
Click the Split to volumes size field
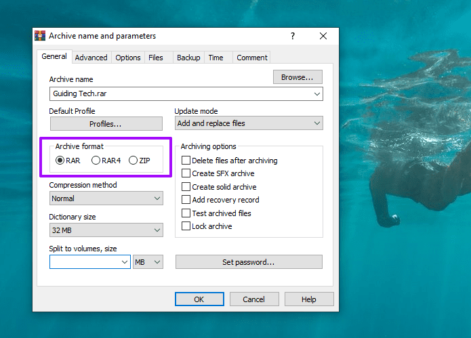[90, 262]
